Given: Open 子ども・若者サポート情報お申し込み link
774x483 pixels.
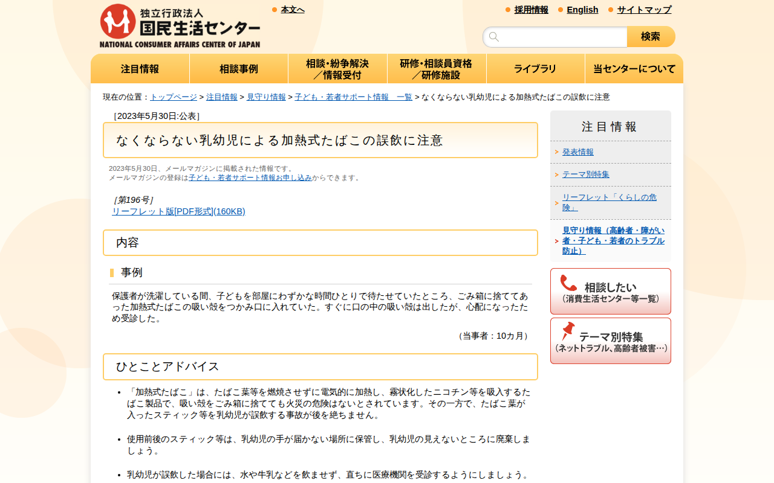Looking at the screenshot, I should click(x=250, y=178).
